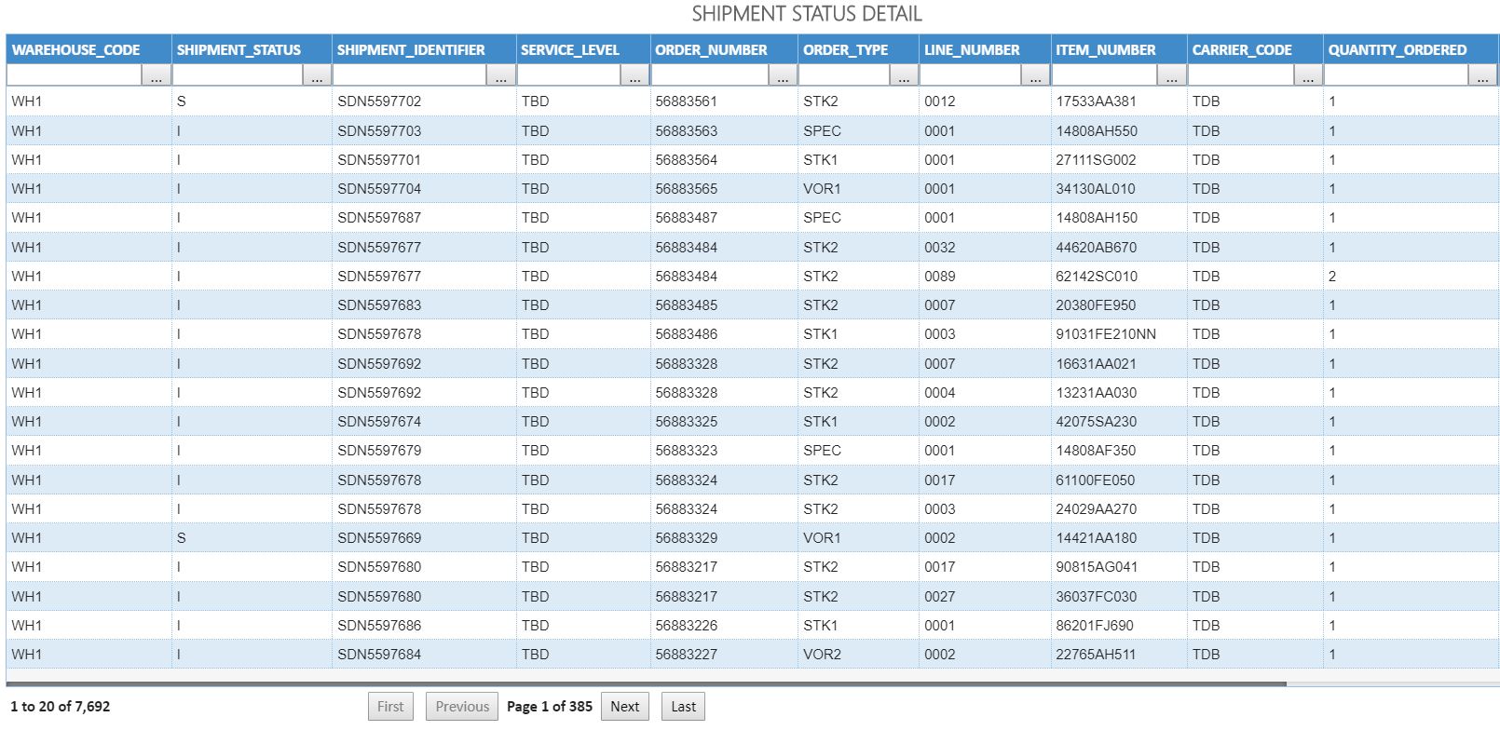Jump to the Last page
The width and height of the screenshot is (1500, 744).
pos(683,707)
